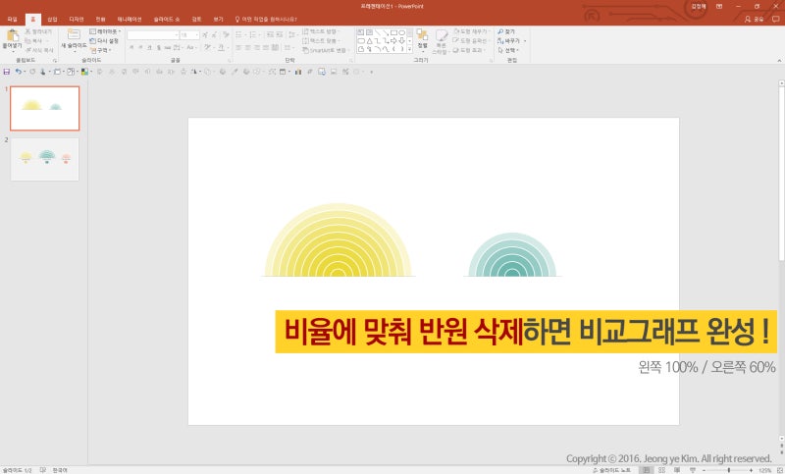The height and width of the screenshot is (474, 785).
Task: Expand the shapes gallery more arrow
Action: click(x=411, y=50)
